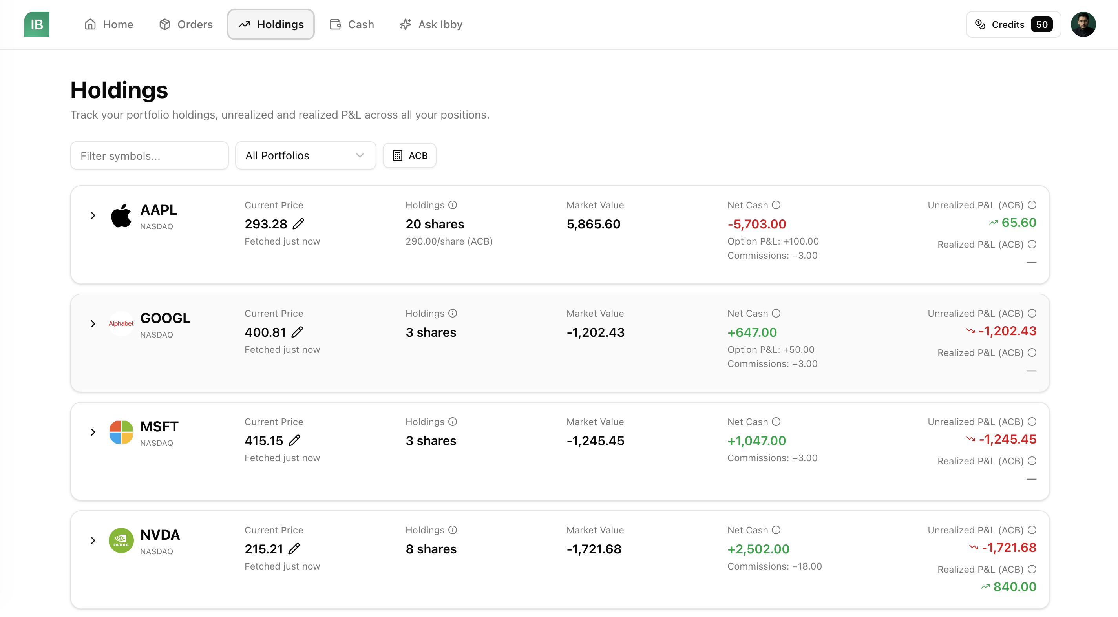Click AAPL 20 shares value
This screenshot has width=1118, height=617.
point(435,225)
